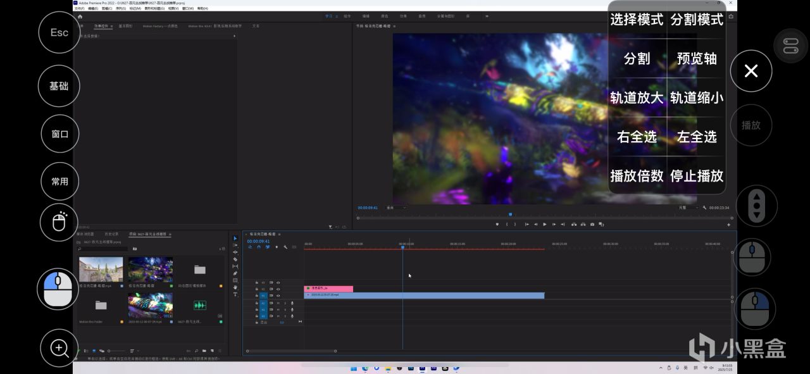Open timeline wrench display settings
The width and height of the screenshot is (810, 374).
(285, 247)
